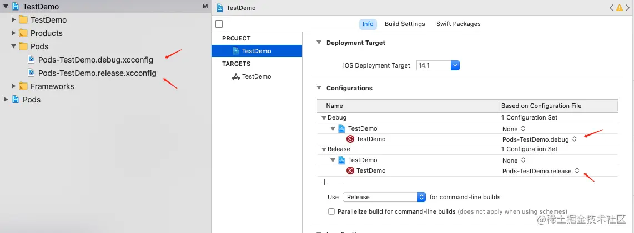Open None config popup for Release project row
Image resolution: width=634 pixels, height=233 pixels.
(514, 160)
